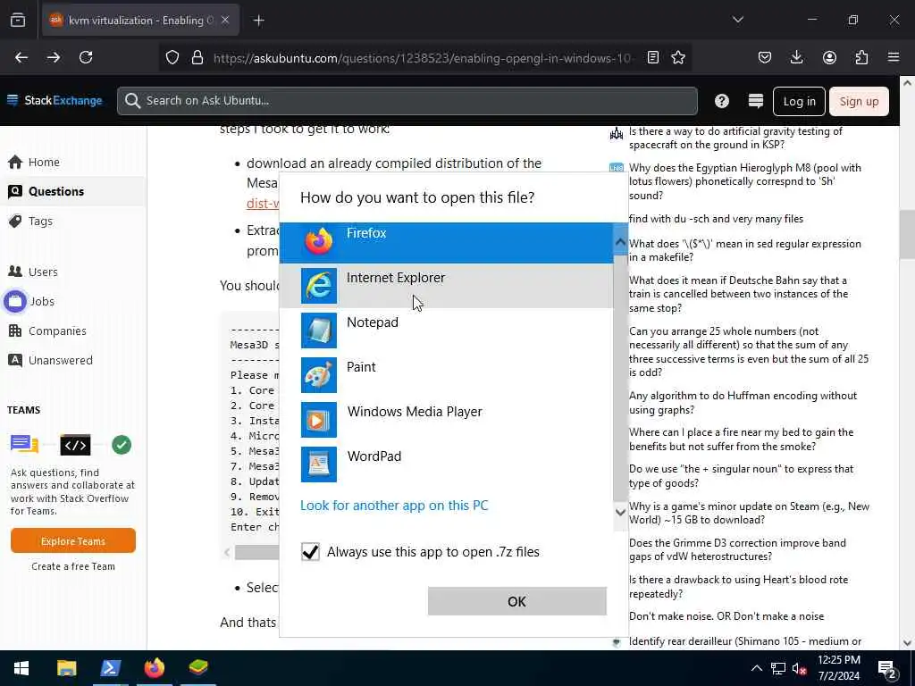Screen dimensions: 915x686
Task: Sign up for an account
Action: [859, 102]
